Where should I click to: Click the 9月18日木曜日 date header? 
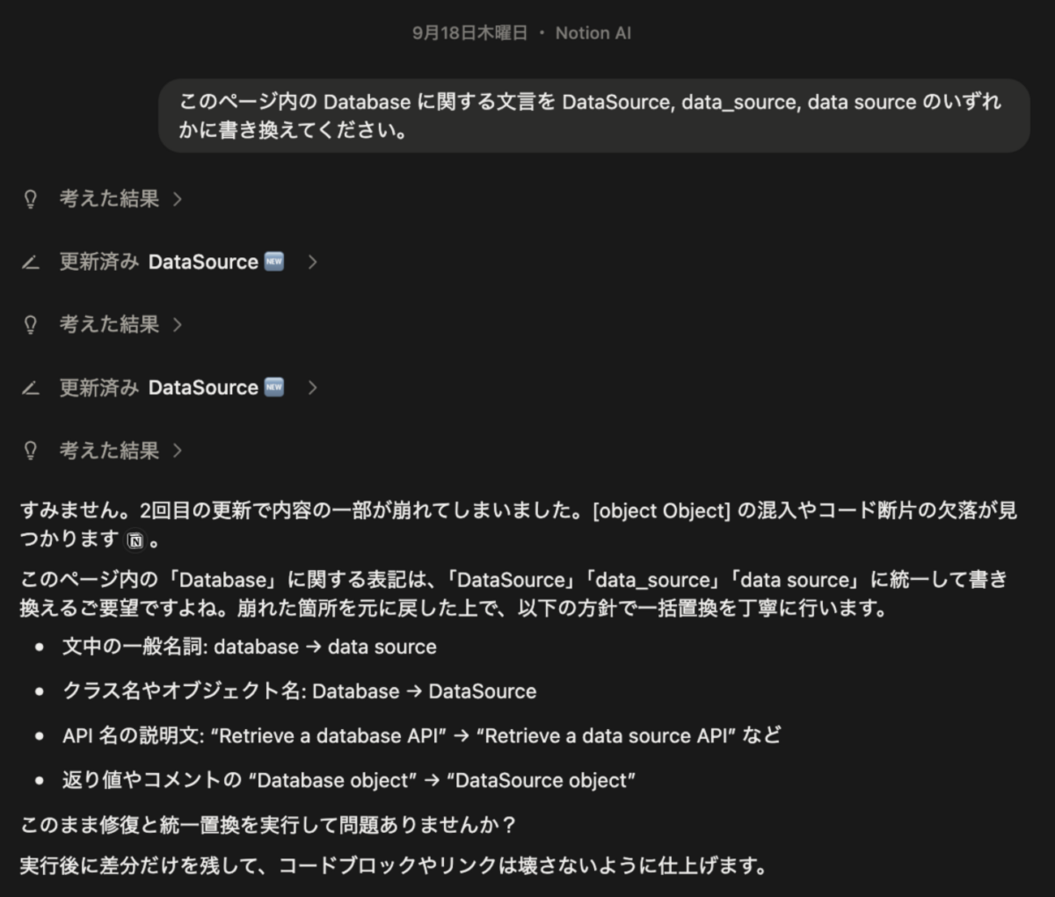pyautogui.click(x=470, y=33)
